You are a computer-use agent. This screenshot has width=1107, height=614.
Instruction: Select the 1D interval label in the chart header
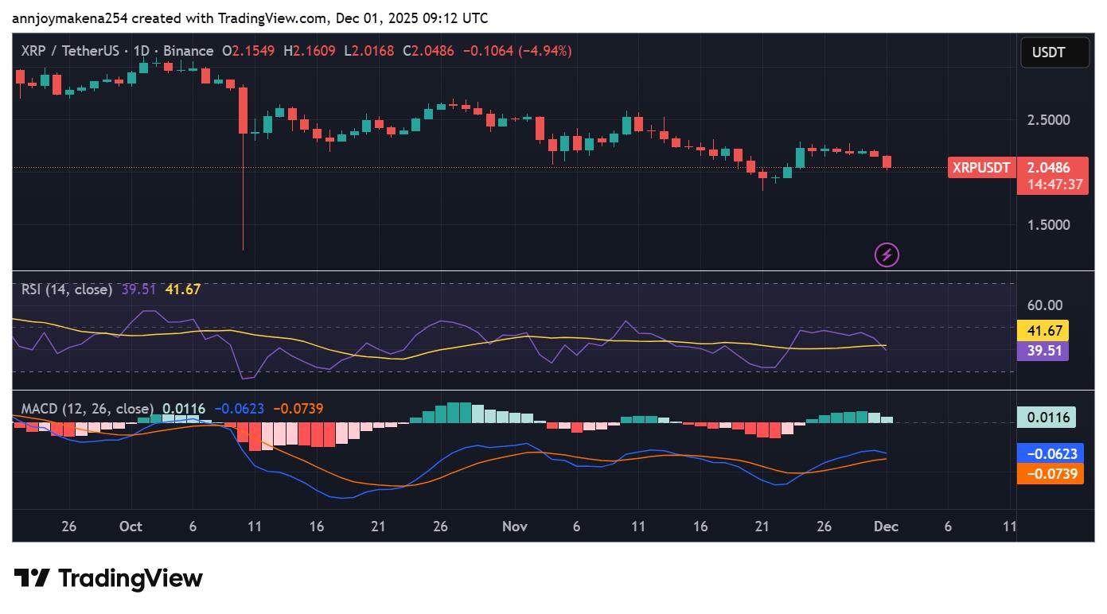coord(141,51)
